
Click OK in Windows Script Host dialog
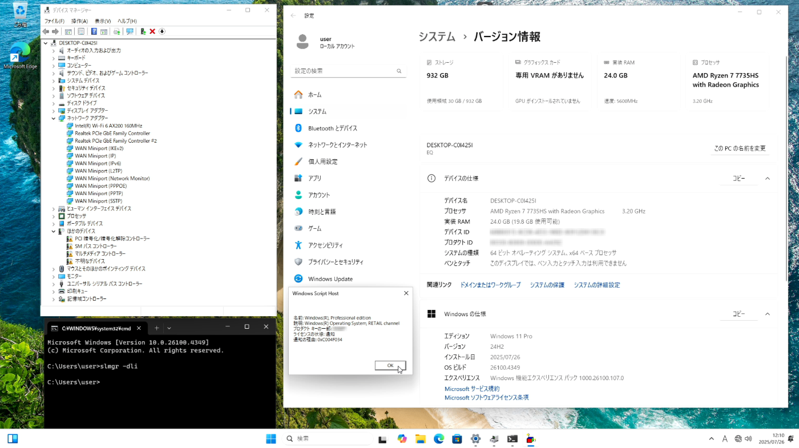pos(390,365)
